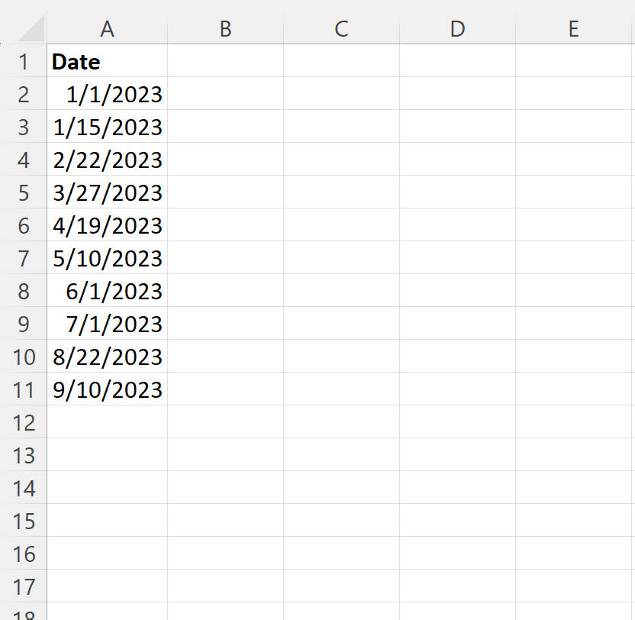This screenshot has height=620, width=635.
Task: Select the cell with 2/22/2023
Action: (108, 160)
